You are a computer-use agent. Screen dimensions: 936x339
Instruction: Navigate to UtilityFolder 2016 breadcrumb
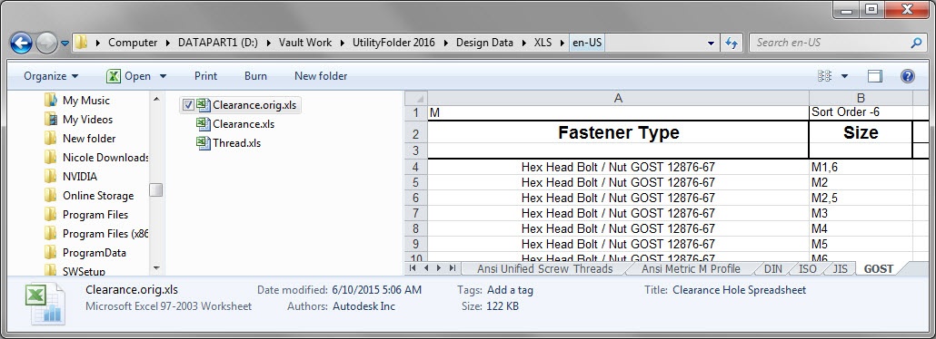click(393, 43)
